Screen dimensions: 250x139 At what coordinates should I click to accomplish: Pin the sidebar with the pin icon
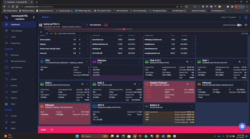pos(34,17)
